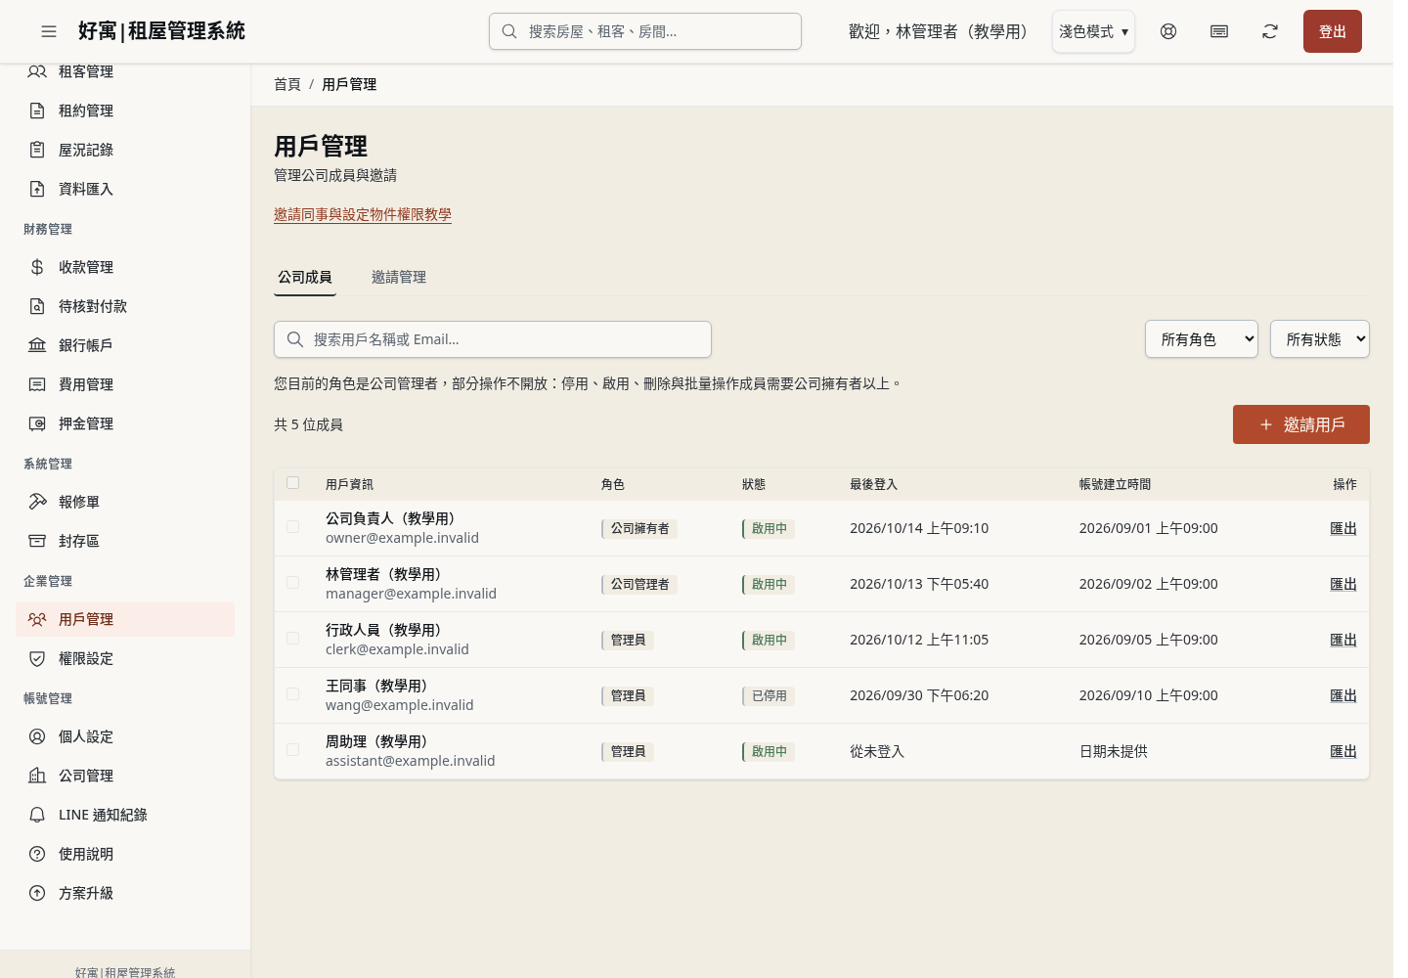This screenshot has height=978, width=1408.
Task: Open the 所有角色 role filter dropdown
Action: point(1202,339)
